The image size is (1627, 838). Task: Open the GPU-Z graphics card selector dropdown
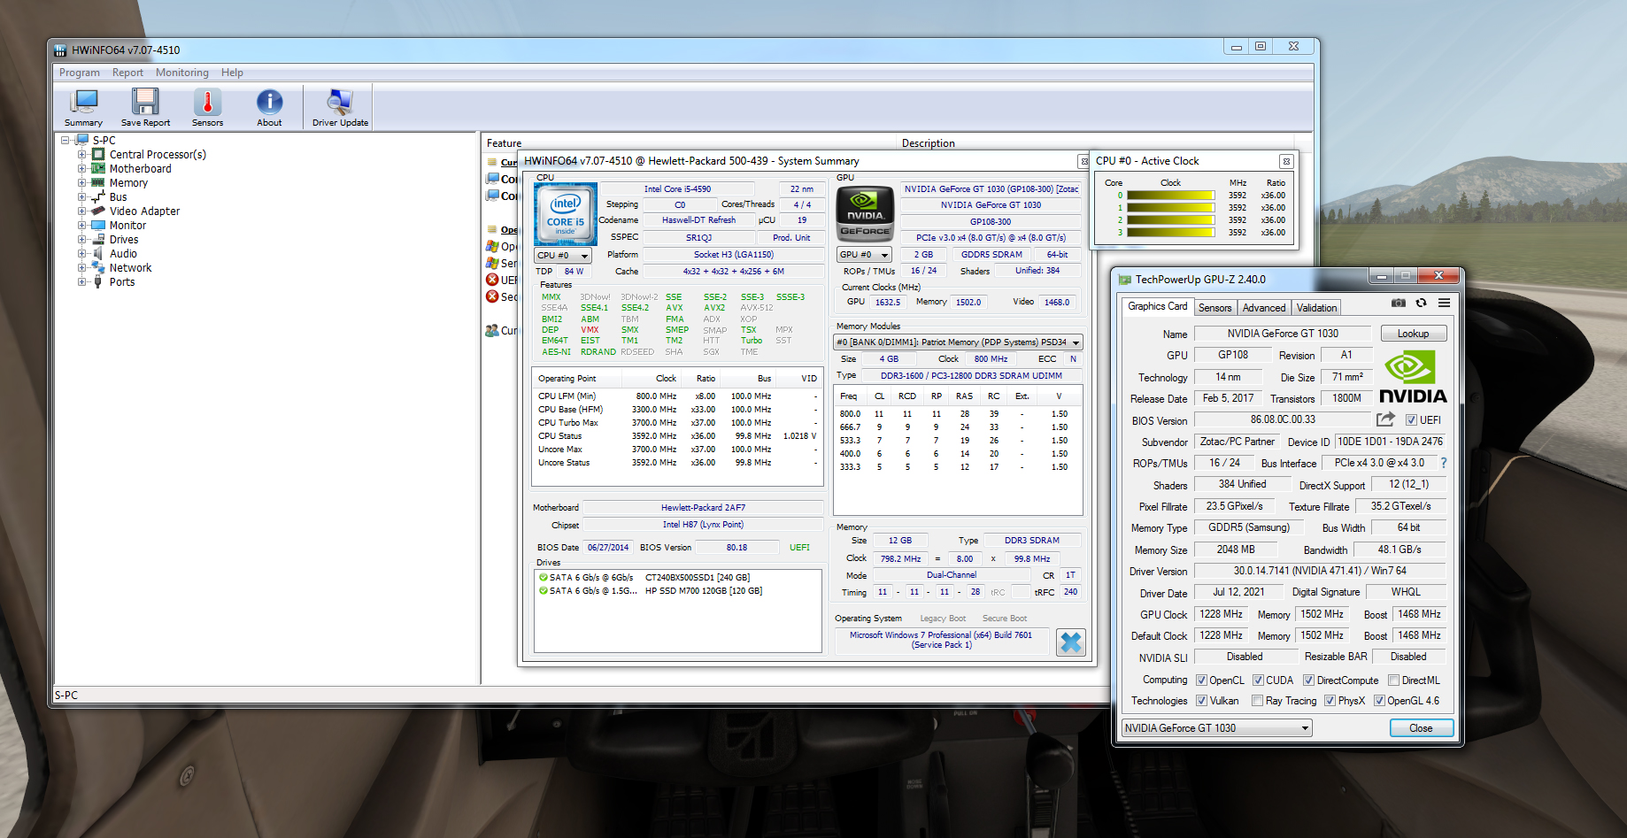pyautogui.click(x=1217, y=728)
